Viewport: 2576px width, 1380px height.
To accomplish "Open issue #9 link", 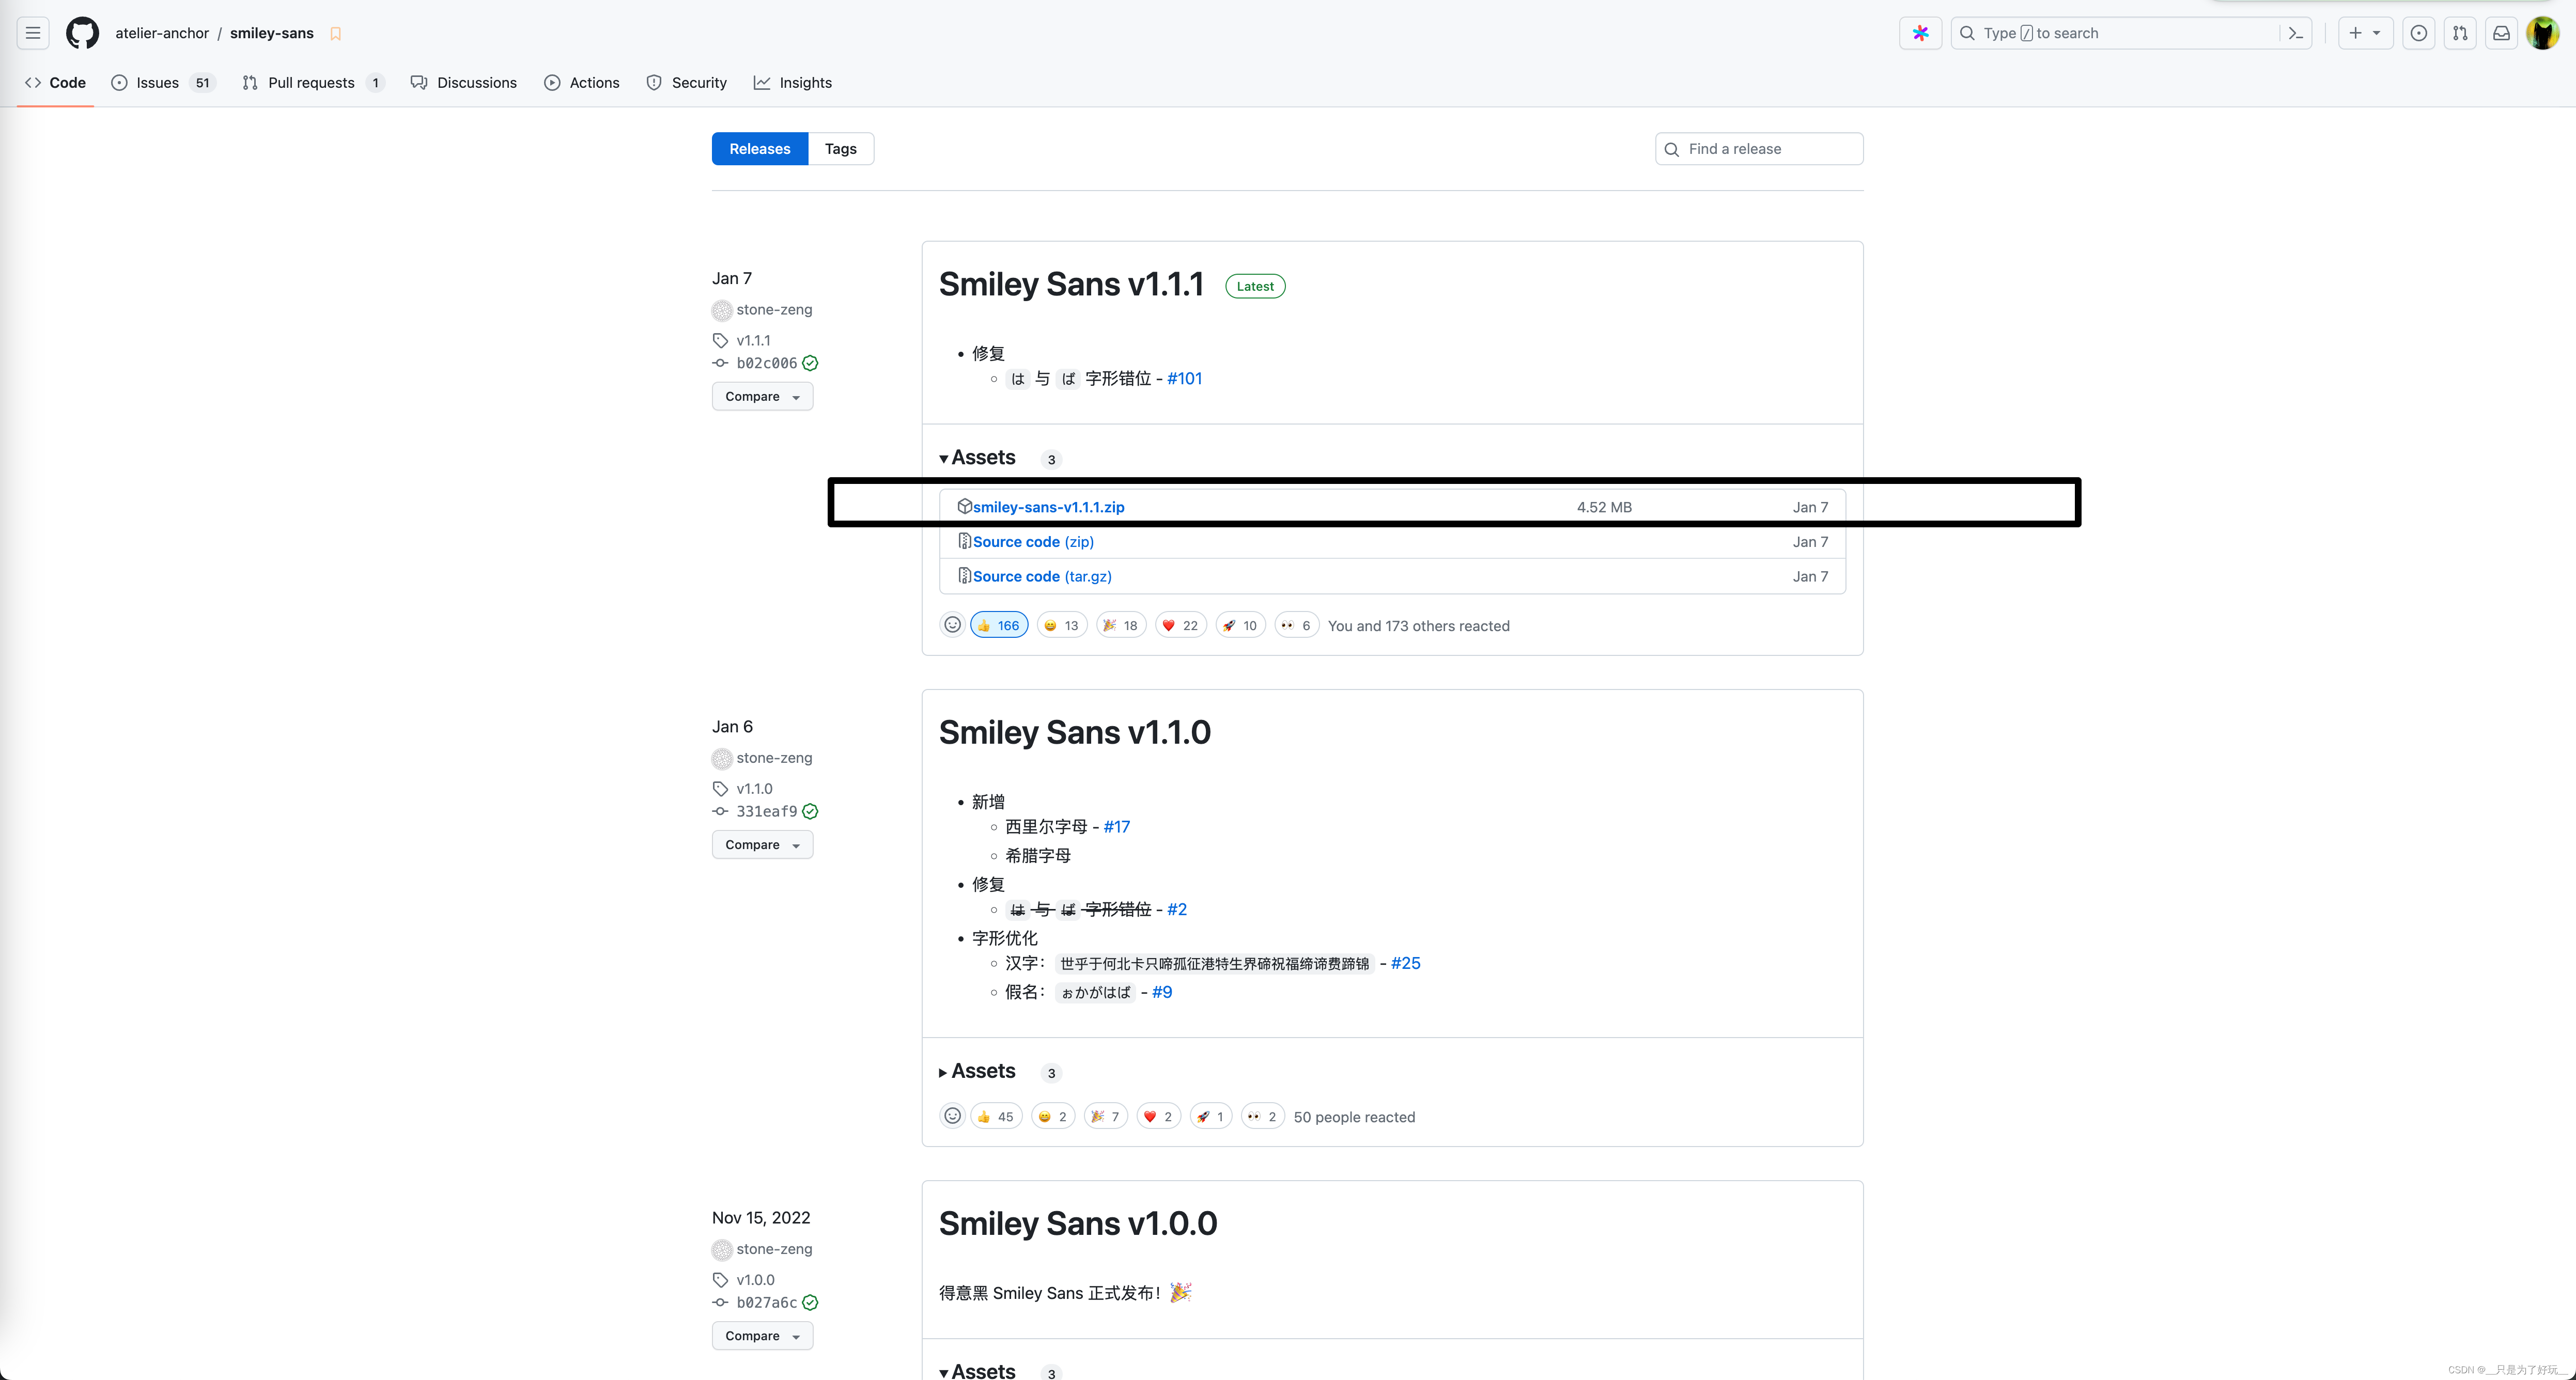I will tap(1161, 992).
